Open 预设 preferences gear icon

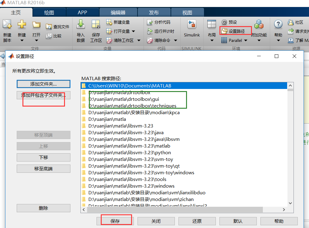pos(224,22)
